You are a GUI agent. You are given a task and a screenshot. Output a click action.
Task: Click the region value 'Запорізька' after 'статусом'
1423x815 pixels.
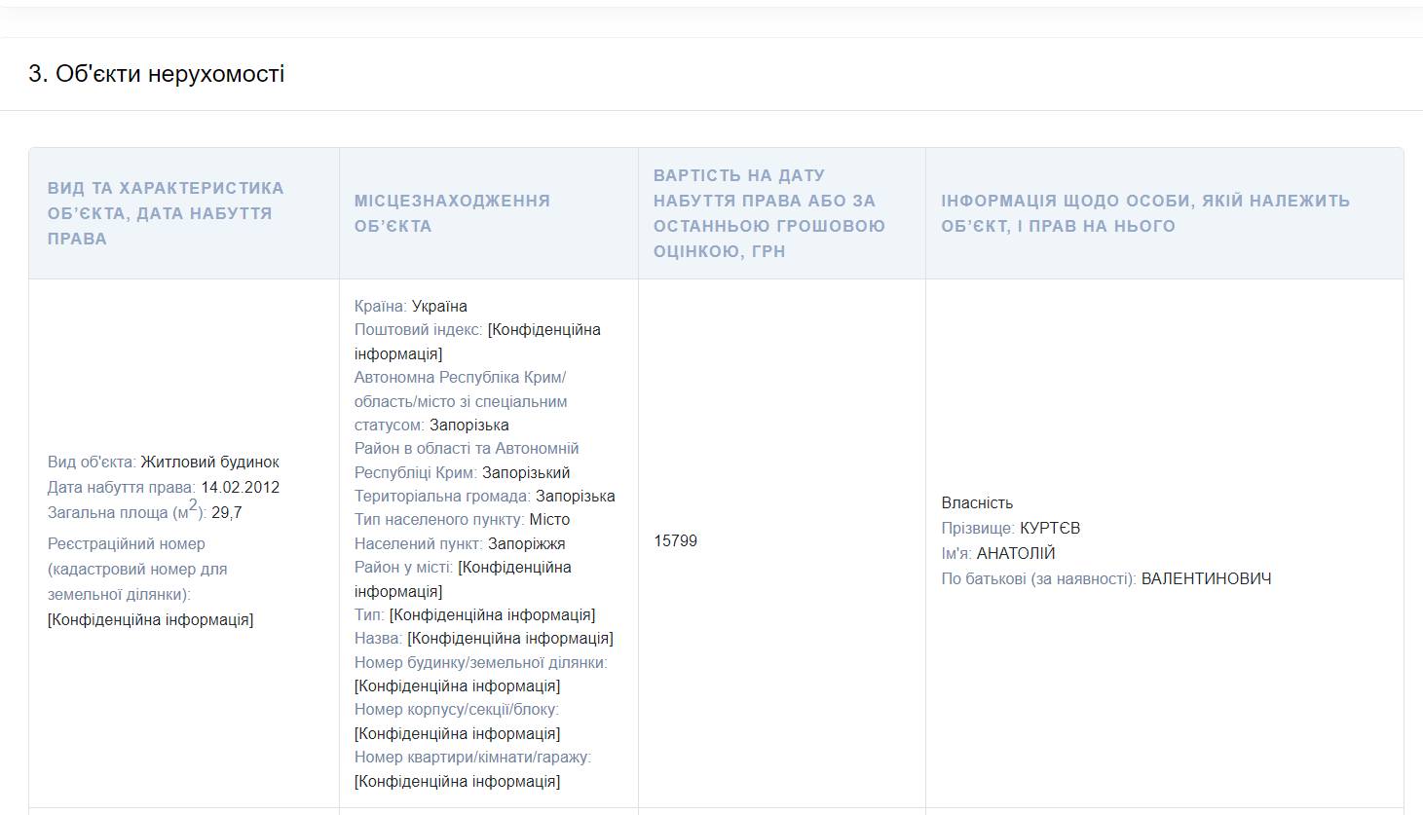click(x=469, y=425)
